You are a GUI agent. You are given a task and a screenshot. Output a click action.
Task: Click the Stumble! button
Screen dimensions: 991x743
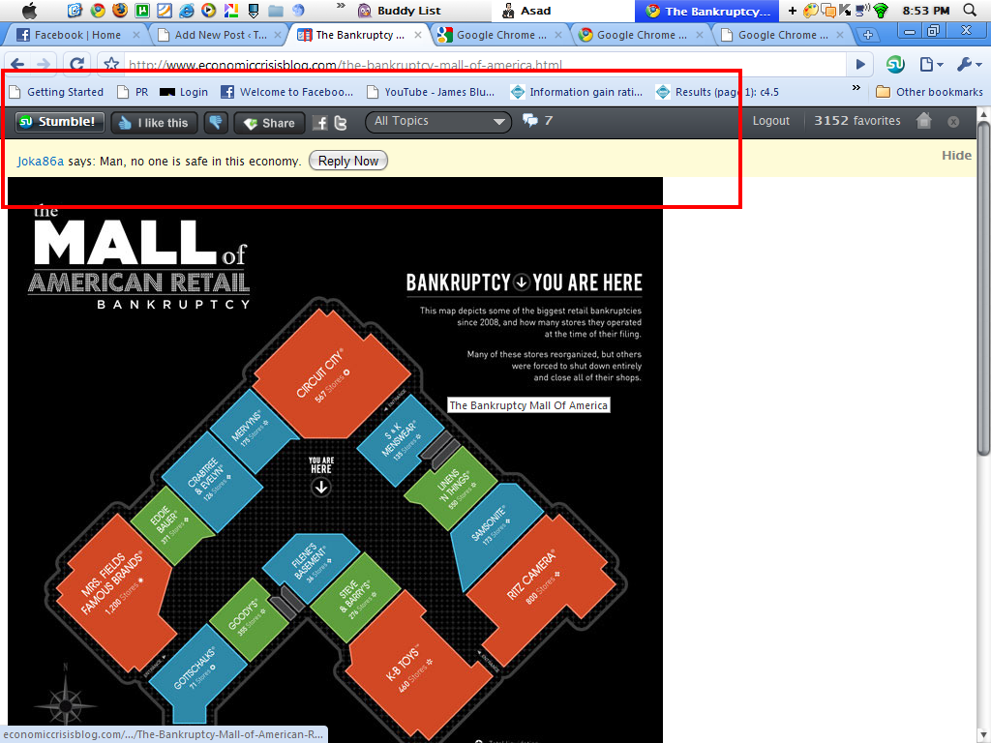click(57, 122)
